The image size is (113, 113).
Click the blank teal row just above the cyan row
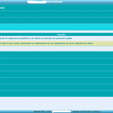tap(57, 21)
